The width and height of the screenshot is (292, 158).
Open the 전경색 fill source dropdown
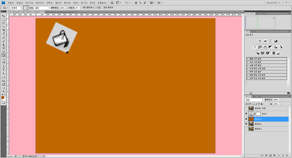16,8
